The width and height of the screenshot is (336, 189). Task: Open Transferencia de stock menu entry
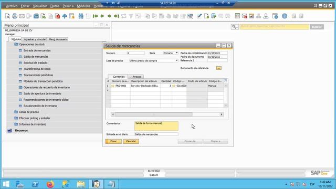pos(37,69)
